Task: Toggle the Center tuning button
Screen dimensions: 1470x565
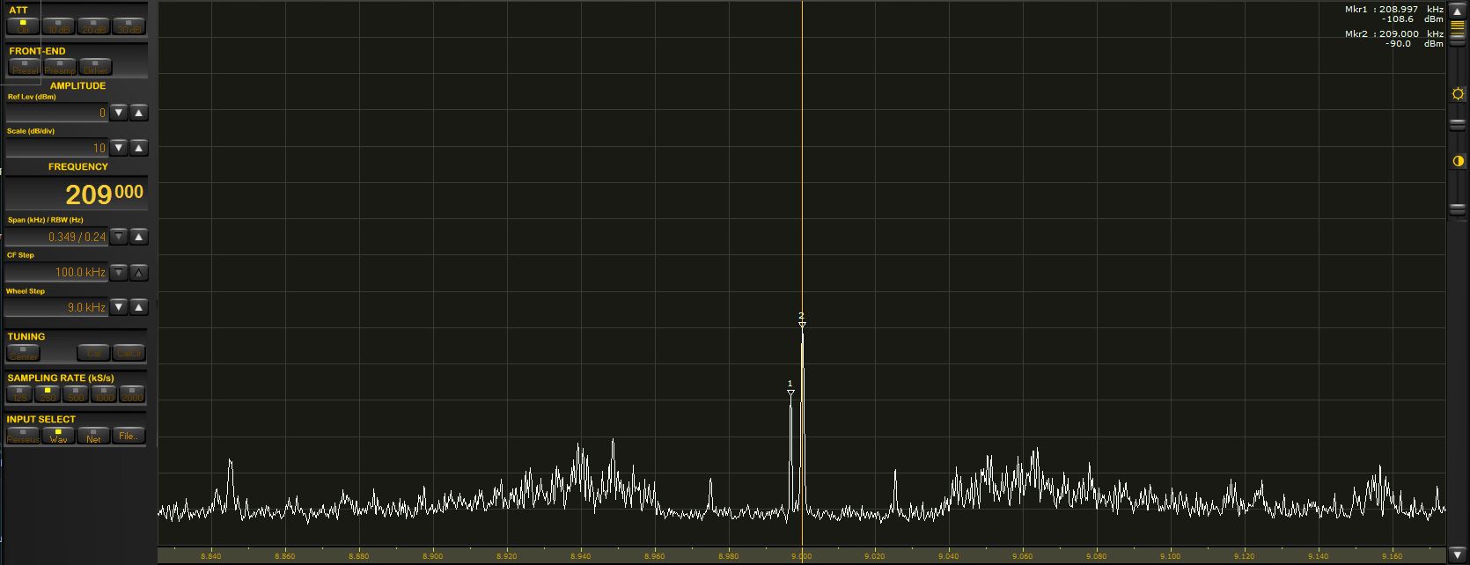Action: [24, 353]
